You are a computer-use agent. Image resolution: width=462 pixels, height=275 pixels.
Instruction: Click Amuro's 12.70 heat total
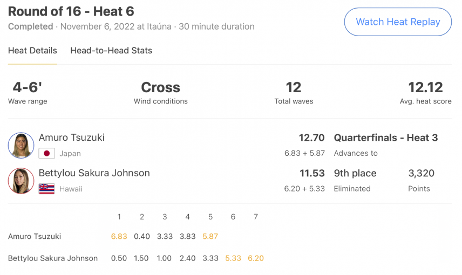311,138
